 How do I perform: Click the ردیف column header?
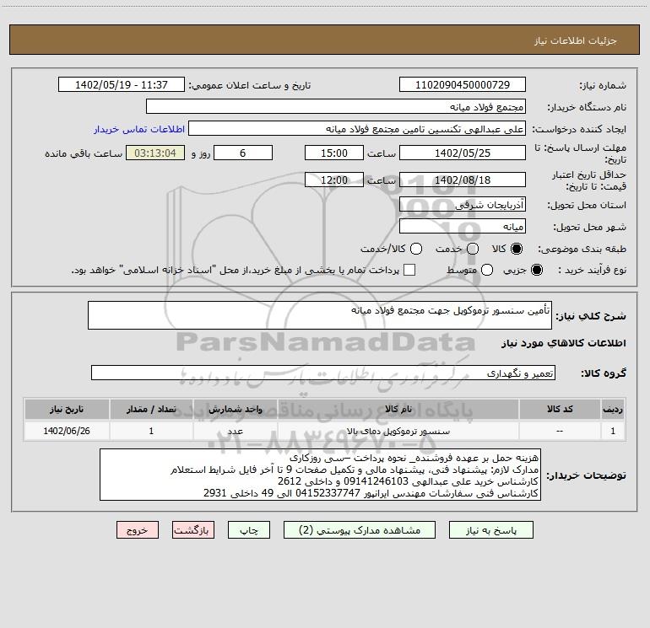613,409
